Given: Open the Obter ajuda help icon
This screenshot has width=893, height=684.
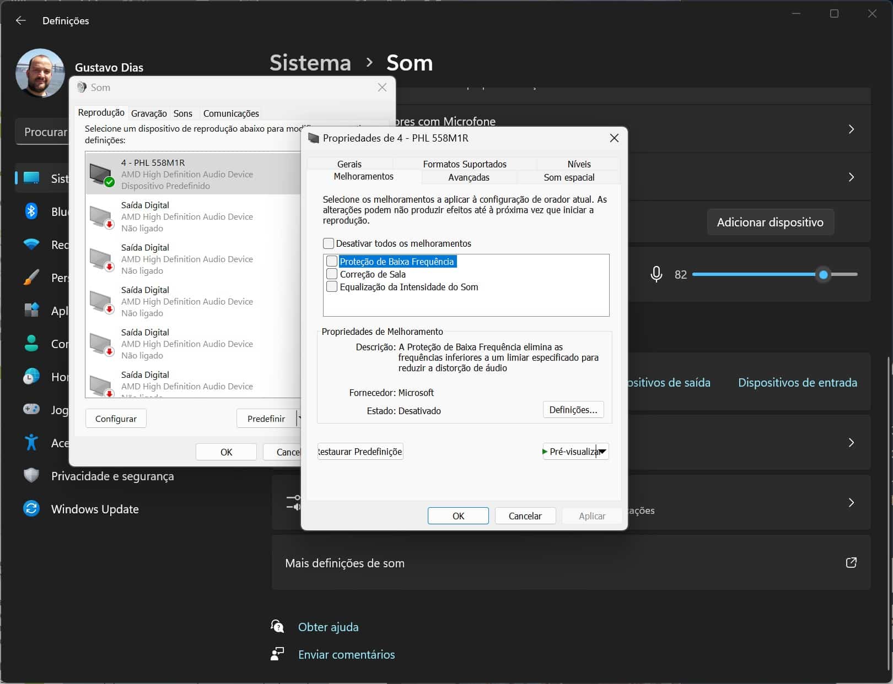Looking at the screenshot, I should (x=277, y=627).
